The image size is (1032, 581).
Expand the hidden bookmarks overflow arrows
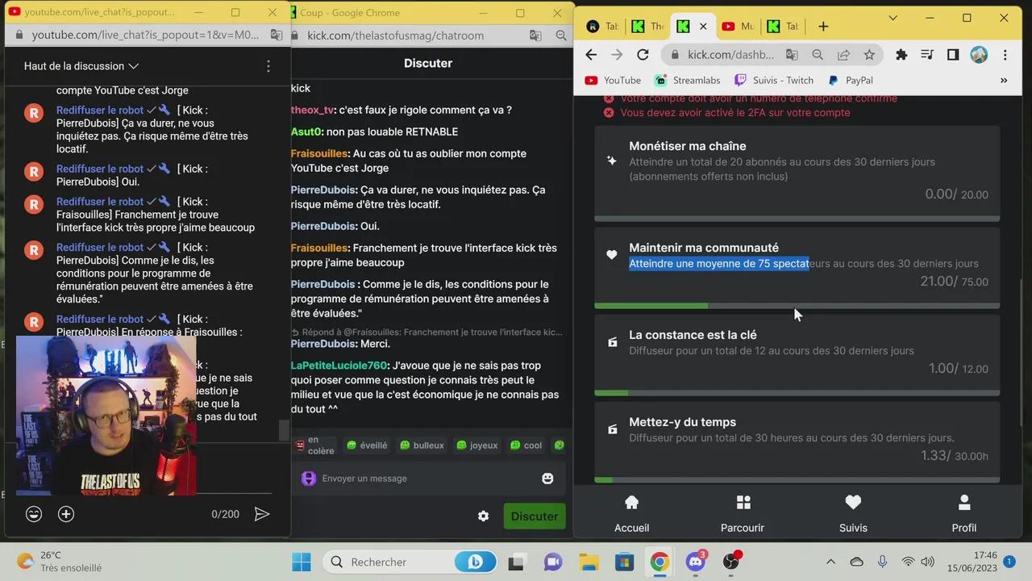tap(1004, 81)
